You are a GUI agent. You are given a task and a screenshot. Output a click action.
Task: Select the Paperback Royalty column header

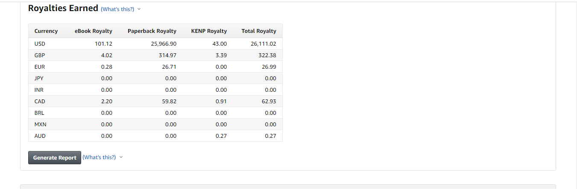point(152,31)
